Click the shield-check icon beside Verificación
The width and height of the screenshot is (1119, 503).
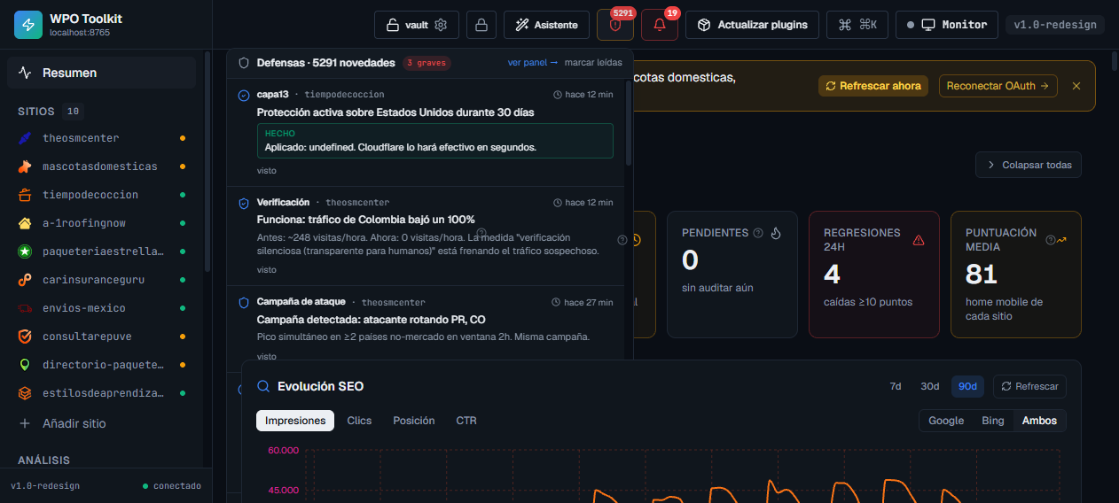pyautogui.click(x=244, y=203)
